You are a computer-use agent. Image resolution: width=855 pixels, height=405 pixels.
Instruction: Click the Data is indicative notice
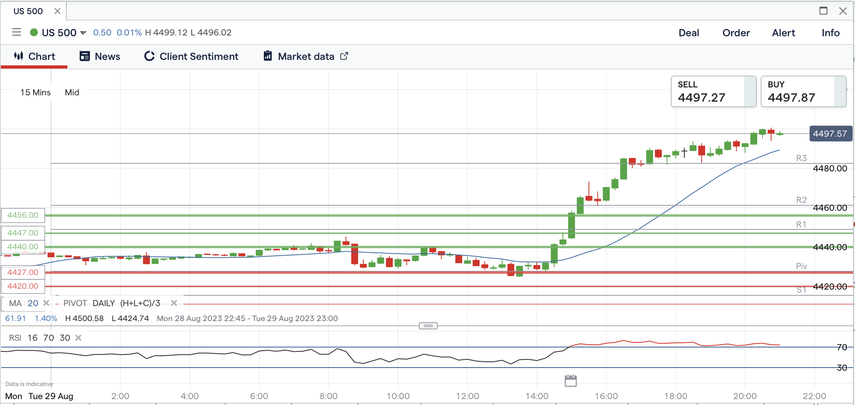click(29, 384)
